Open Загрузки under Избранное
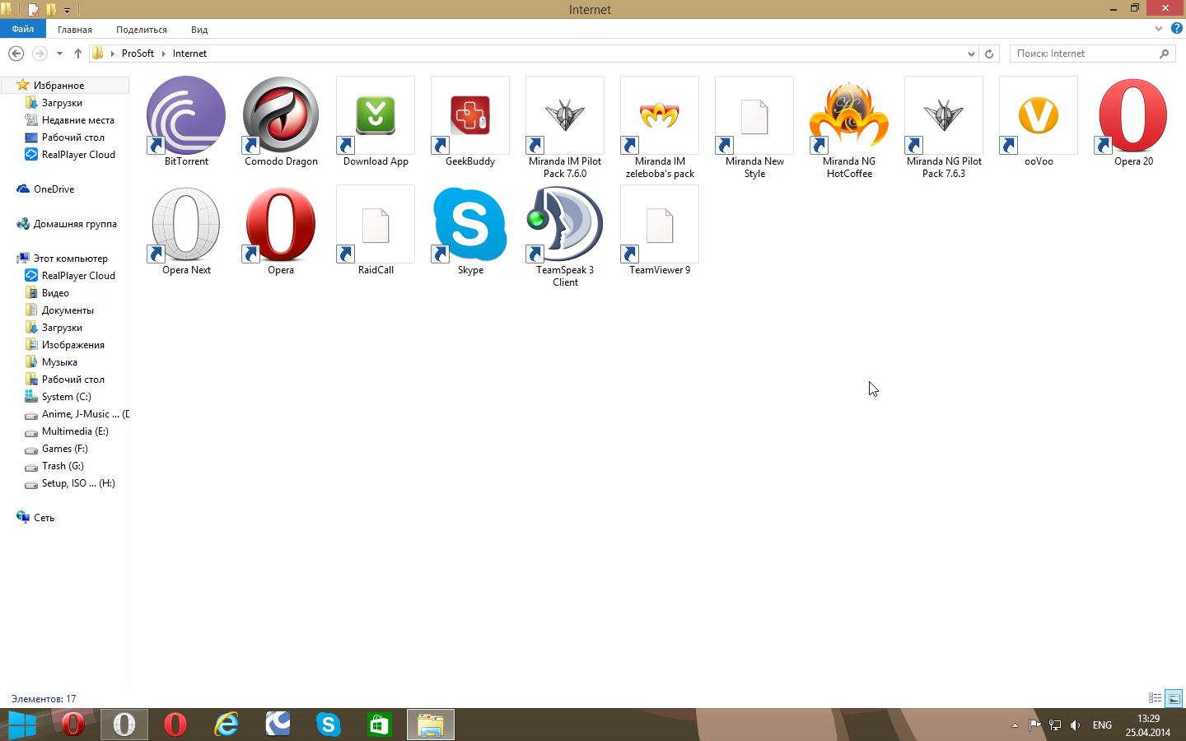Screen dimensions: 1186x741 point(62,103)
